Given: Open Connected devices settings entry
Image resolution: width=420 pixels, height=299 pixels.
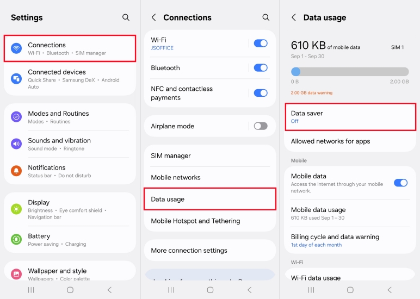Looking at the screenshot, I should click(x=70, y=79).
